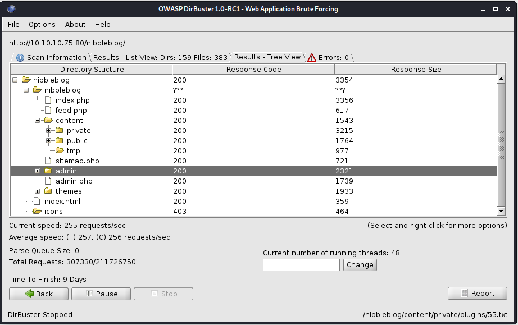Open the Errors: 0 tab
Image resolution: width=518 pixels, height=325 pixels.
[x=329, y=57]
